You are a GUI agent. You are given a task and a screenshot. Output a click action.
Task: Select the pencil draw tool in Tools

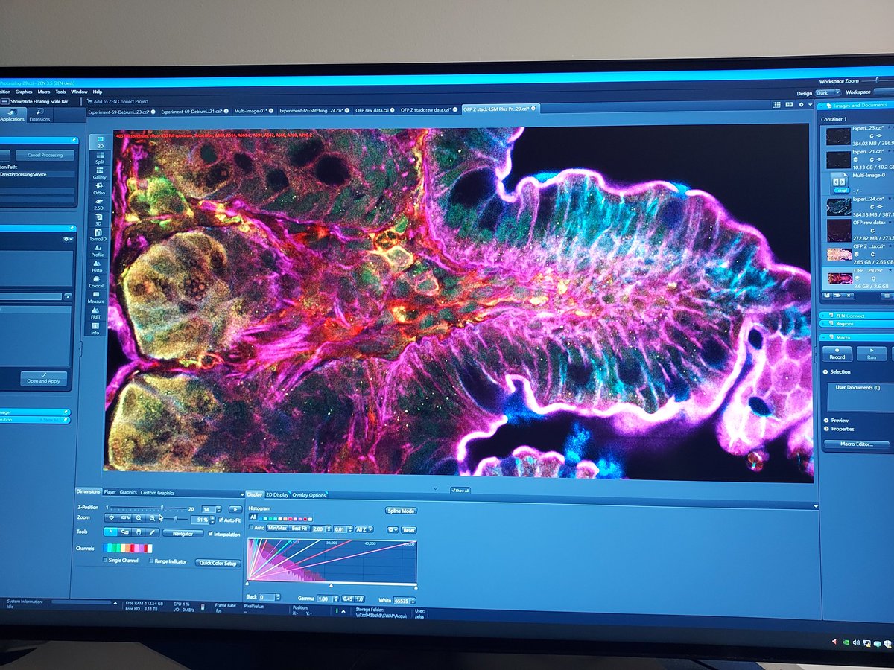tap(152, 532)
